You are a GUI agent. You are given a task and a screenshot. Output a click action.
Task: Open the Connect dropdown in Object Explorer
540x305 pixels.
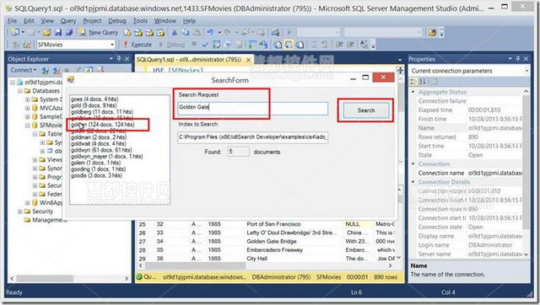pyautogui.click(x=24, y=70)
